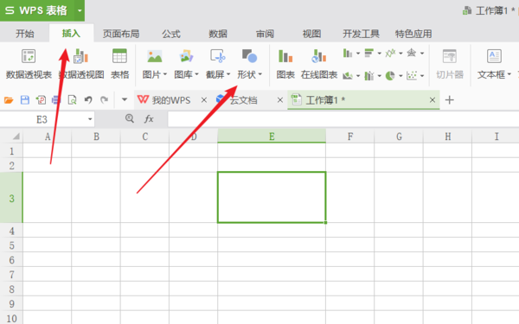The width and height of the screenshot is (519, 324).
Task: Click the Open folder icon in the quick toolbar
Action: point(9,100)
